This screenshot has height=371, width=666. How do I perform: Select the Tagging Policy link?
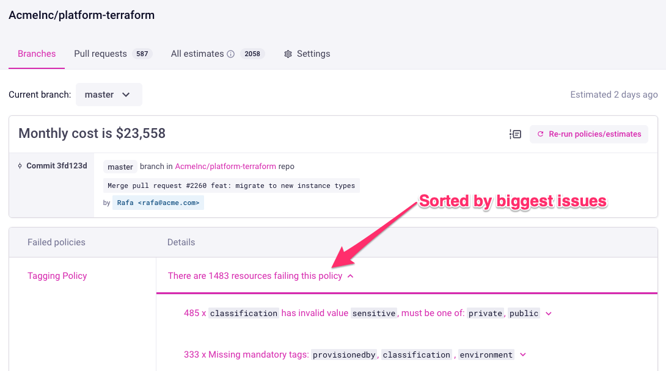(57, 275)
